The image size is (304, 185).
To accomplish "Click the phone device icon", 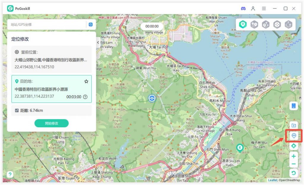I will coord(294,106).
